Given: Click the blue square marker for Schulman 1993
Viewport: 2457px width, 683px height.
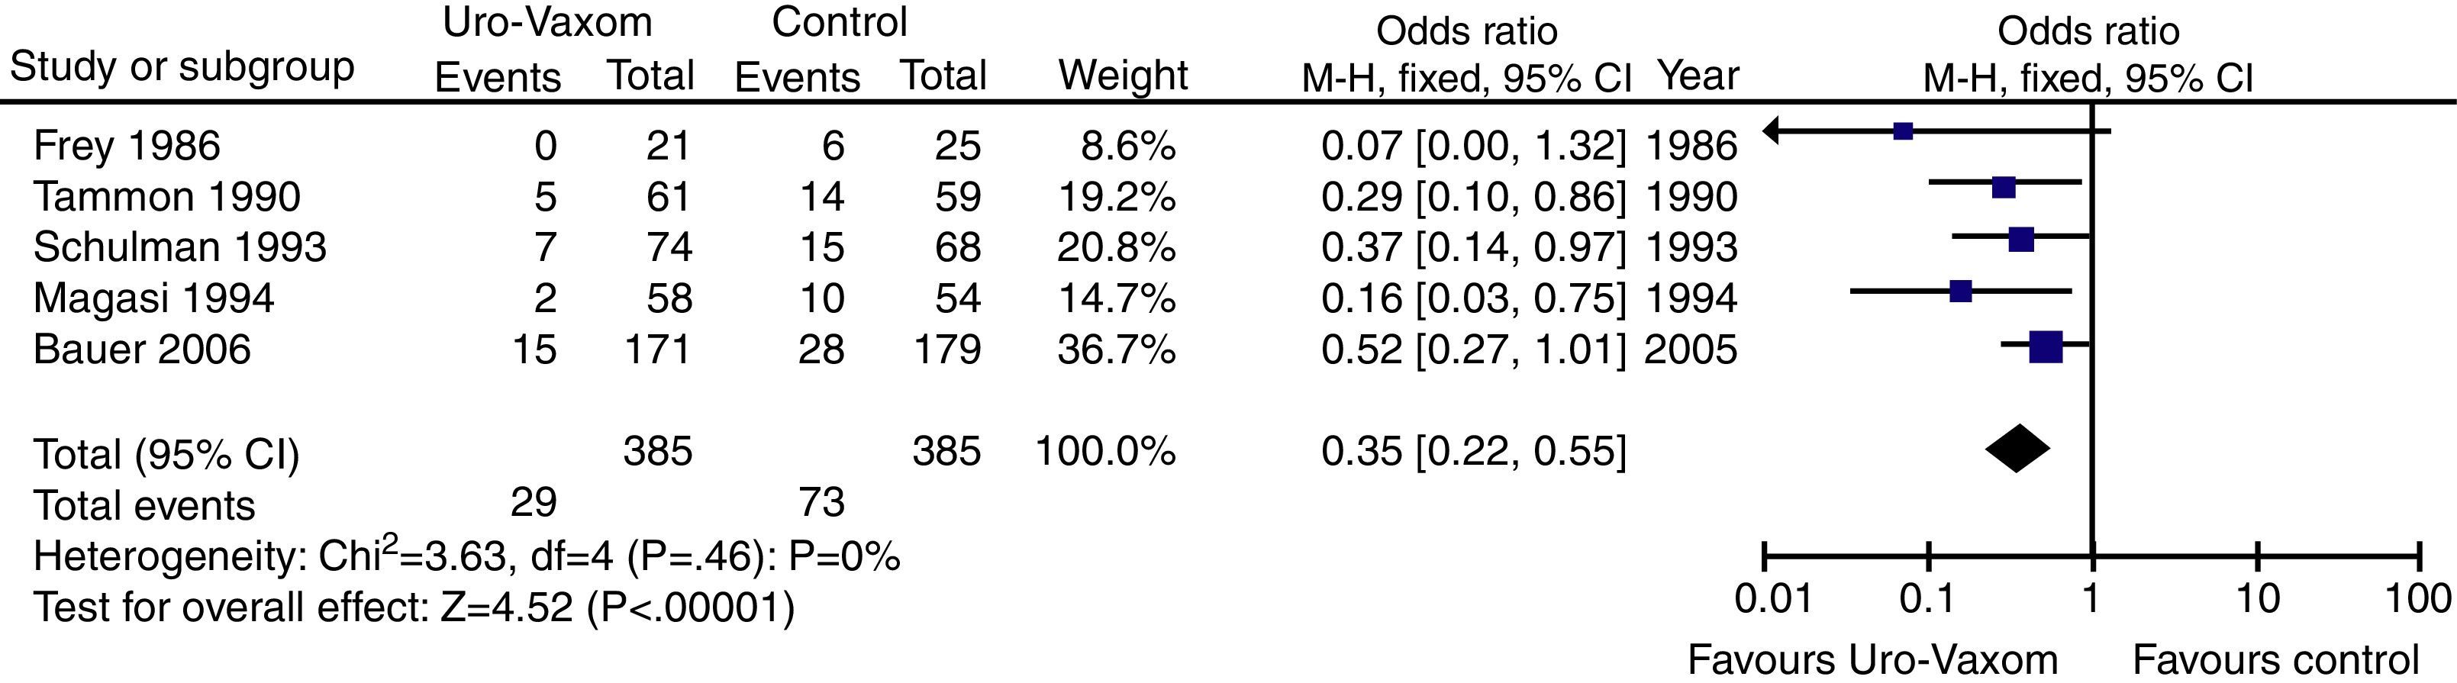Looking at the screenshot, I should 2020,240.
